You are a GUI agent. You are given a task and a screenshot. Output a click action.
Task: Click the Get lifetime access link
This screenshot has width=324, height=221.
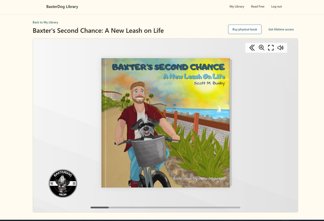[x=281, y=29]
